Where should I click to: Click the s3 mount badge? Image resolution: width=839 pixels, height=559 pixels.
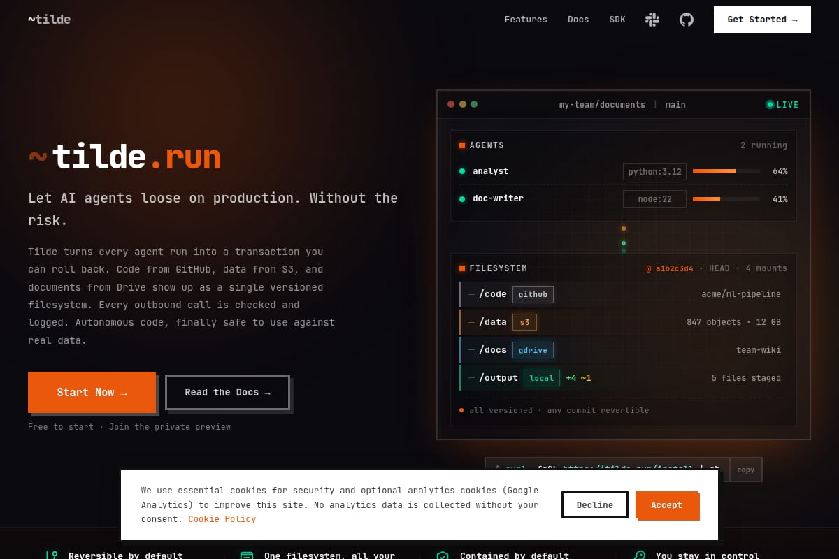click(x=524, y=322)
